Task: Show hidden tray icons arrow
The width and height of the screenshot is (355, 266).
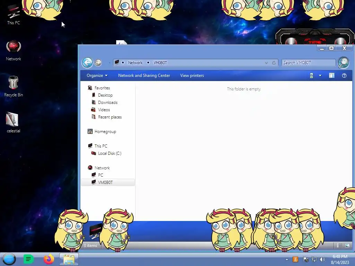Action: click(287, 259)
